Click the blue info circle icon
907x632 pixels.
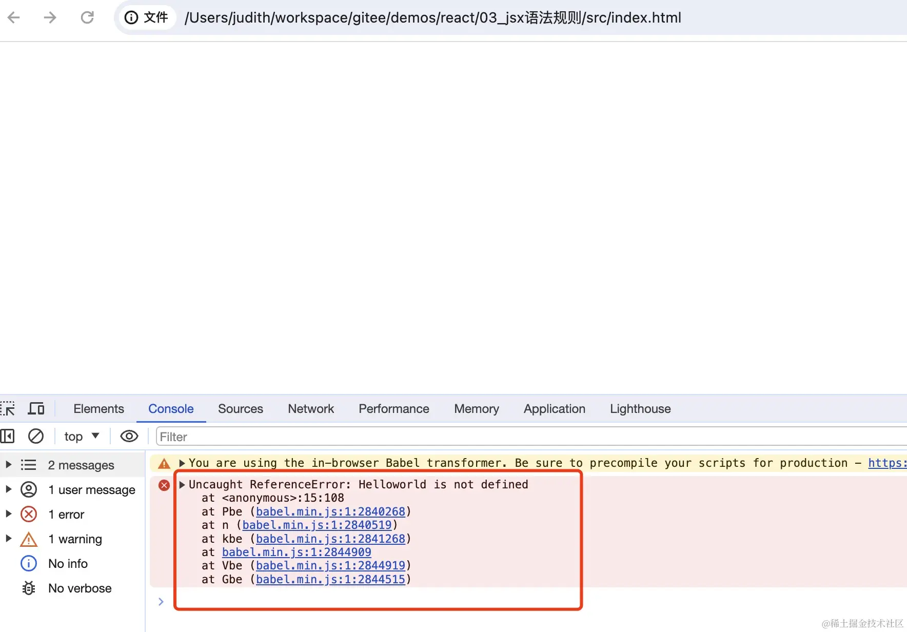pos(29,563)
